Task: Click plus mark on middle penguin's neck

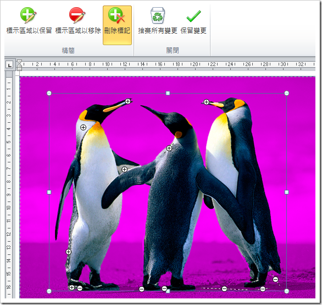Action: click(169, 148)
